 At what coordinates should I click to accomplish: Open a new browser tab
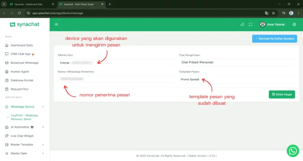pyautogui.click(x=109, y=4)
